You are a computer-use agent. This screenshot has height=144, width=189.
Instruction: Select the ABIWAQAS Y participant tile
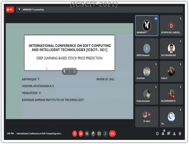pos(147,26)
